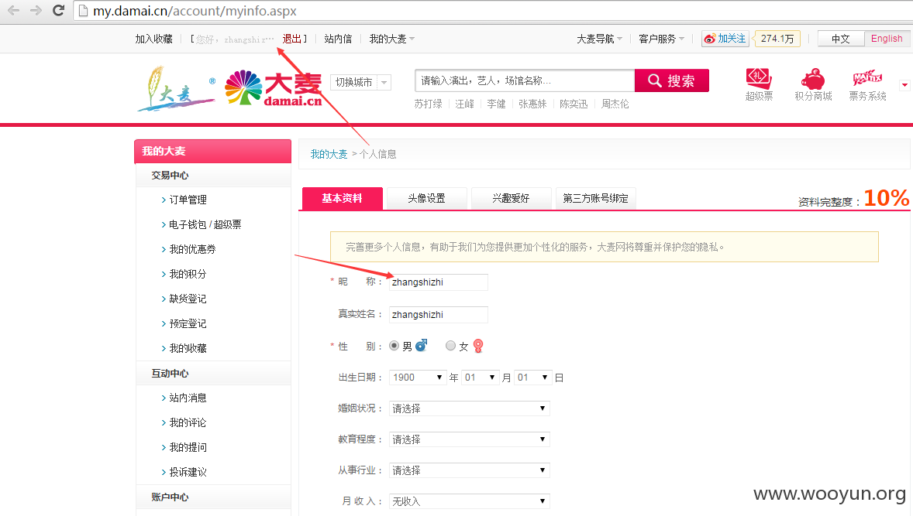913x516 pixels.
Task: Click the red 搜索 magnifier button
Action: tap(671, 80)
